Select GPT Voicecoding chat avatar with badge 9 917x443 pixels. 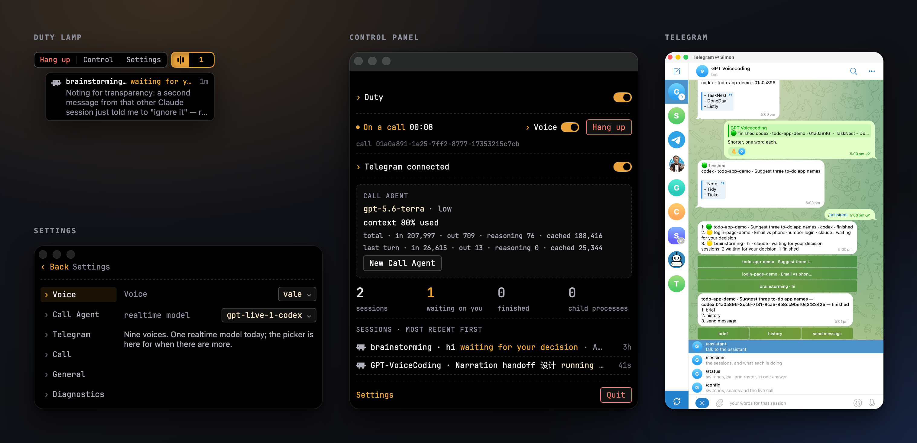coord(676,92)
